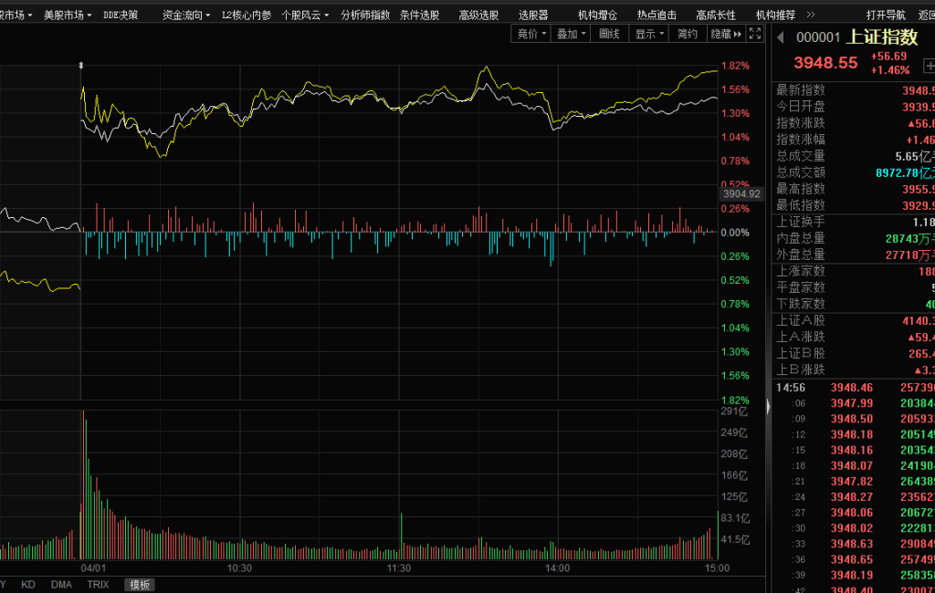
Task: Open the 竞价 dropdown
Action: point(532,34)
